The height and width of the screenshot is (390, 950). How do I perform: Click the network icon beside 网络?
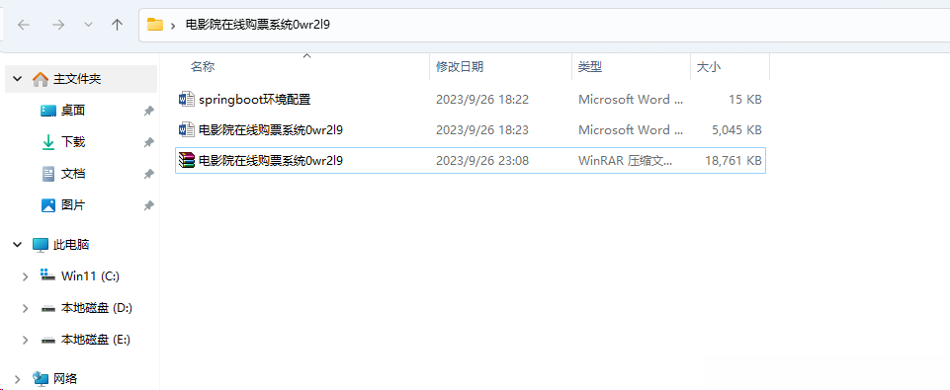[x=41, y=379]
